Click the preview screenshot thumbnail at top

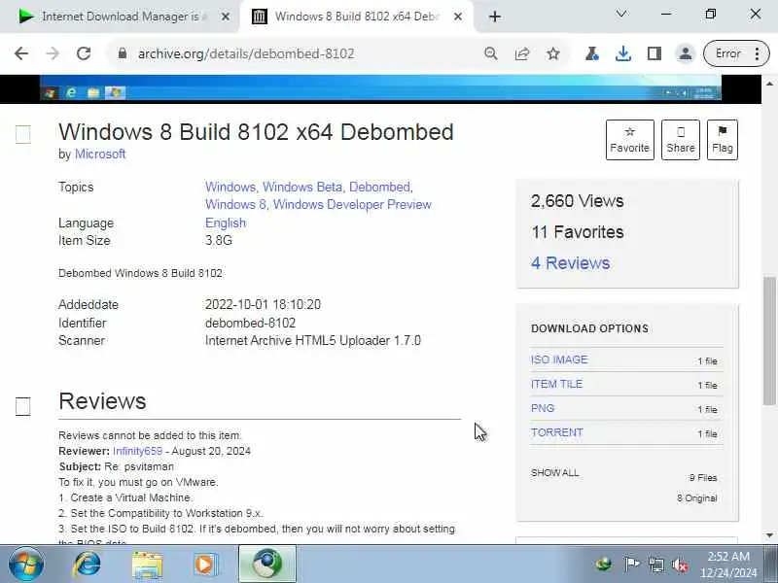click(x=380, y=88)
